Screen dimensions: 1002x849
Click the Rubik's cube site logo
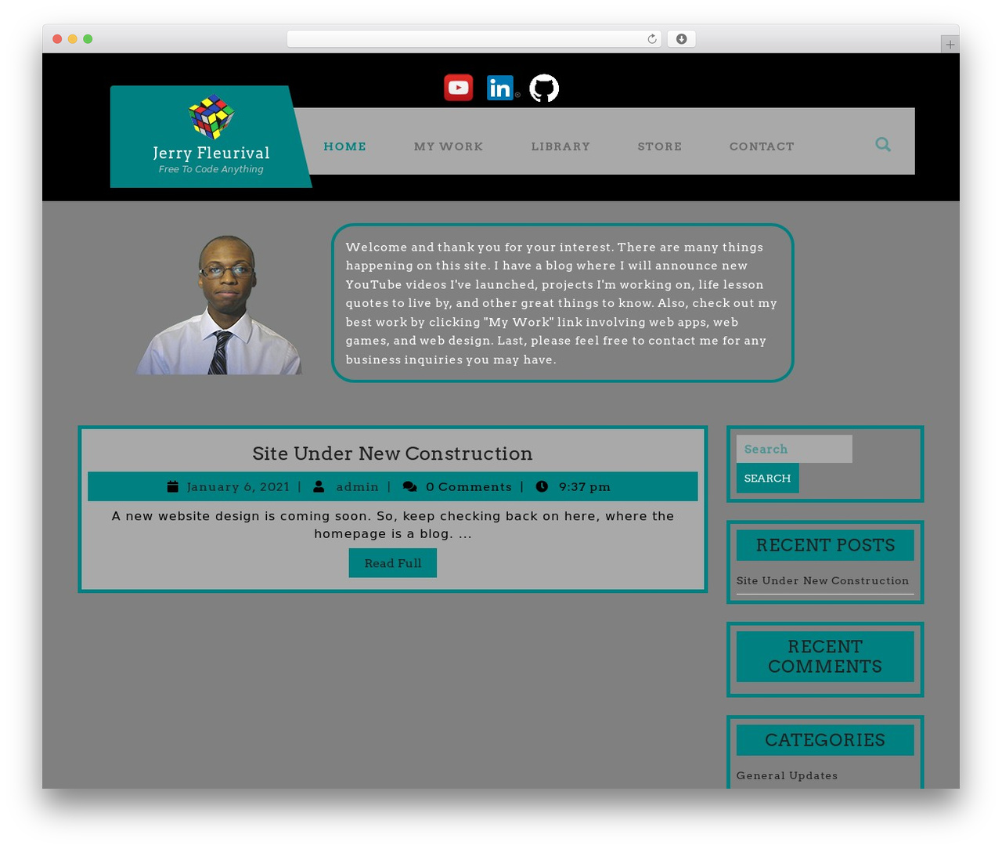211,117
